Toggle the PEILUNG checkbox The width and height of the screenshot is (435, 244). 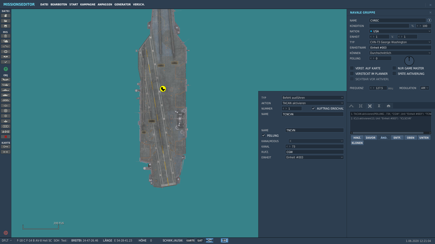point(264,135)
